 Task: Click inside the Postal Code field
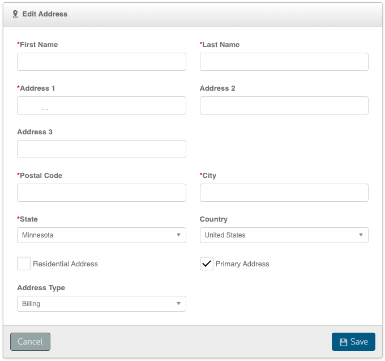pos(101,193)
